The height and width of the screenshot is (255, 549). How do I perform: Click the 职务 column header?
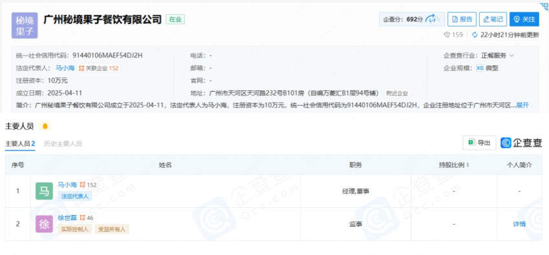point(355,165)
